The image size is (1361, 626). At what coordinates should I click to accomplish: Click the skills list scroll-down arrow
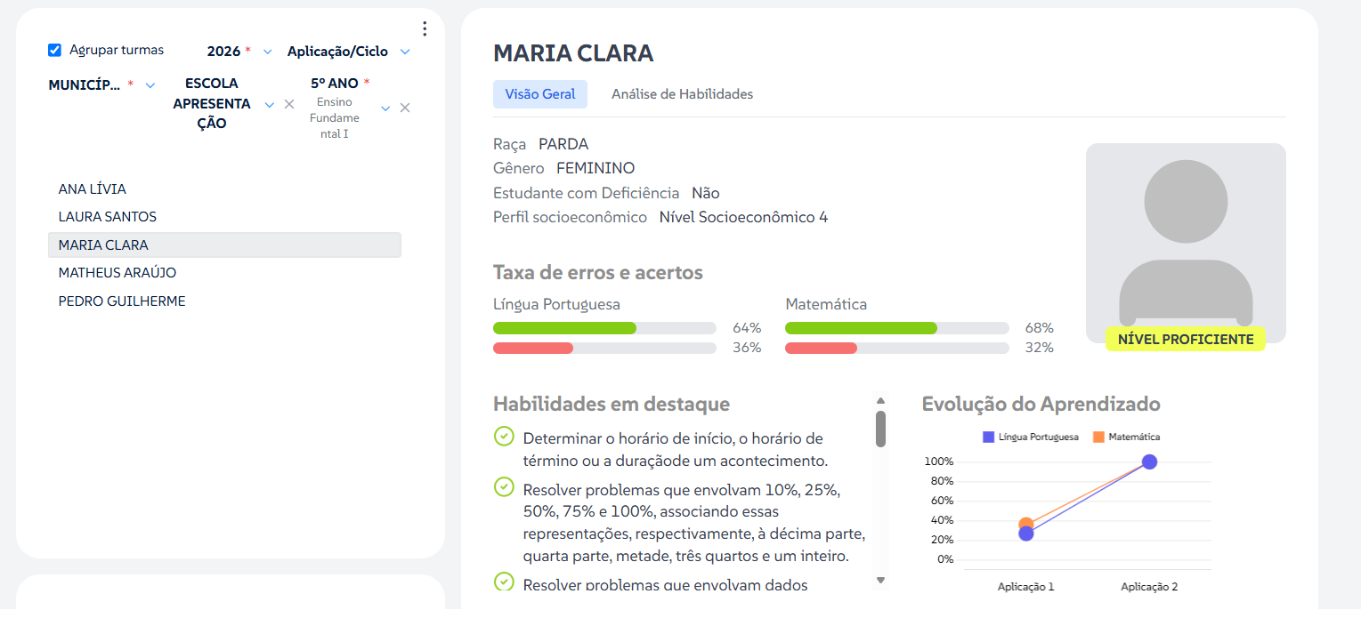880,580
